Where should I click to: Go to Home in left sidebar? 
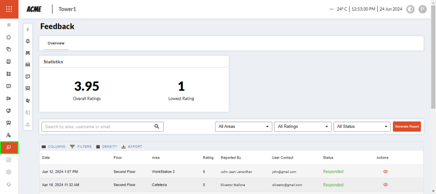pyautogui.click(x=9, y=37)
